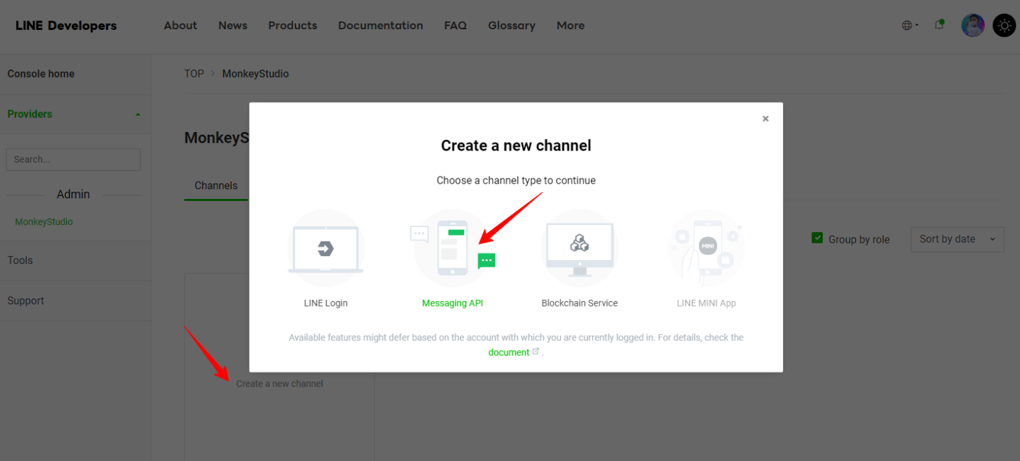Screen dimensions: 1020x461
Task: Collapse the Providers section
Action: click(x=137, y=114)
